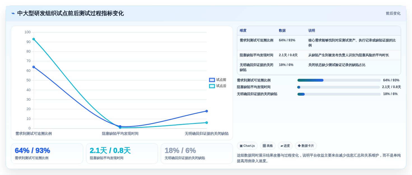Viewport: 412px width, 175px height.
Task: Click x-axis label 阻塞缺陷平均发现时间
Action: (120, 134)
